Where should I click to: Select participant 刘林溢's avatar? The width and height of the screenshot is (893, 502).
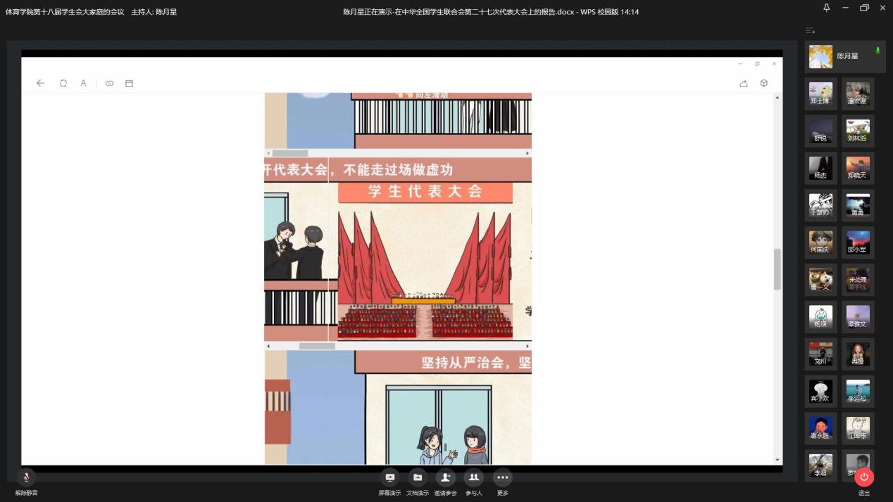(858, 130)
